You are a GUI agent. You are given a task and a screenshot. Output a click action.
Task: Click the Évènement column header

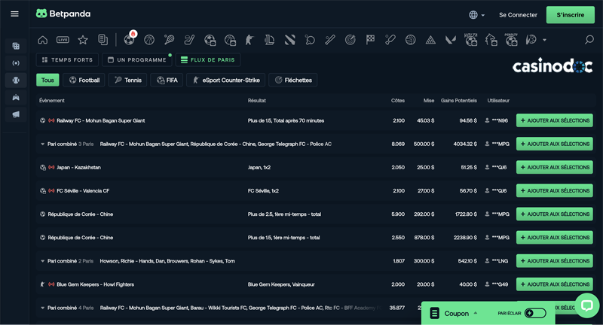[x=52, y=101]
